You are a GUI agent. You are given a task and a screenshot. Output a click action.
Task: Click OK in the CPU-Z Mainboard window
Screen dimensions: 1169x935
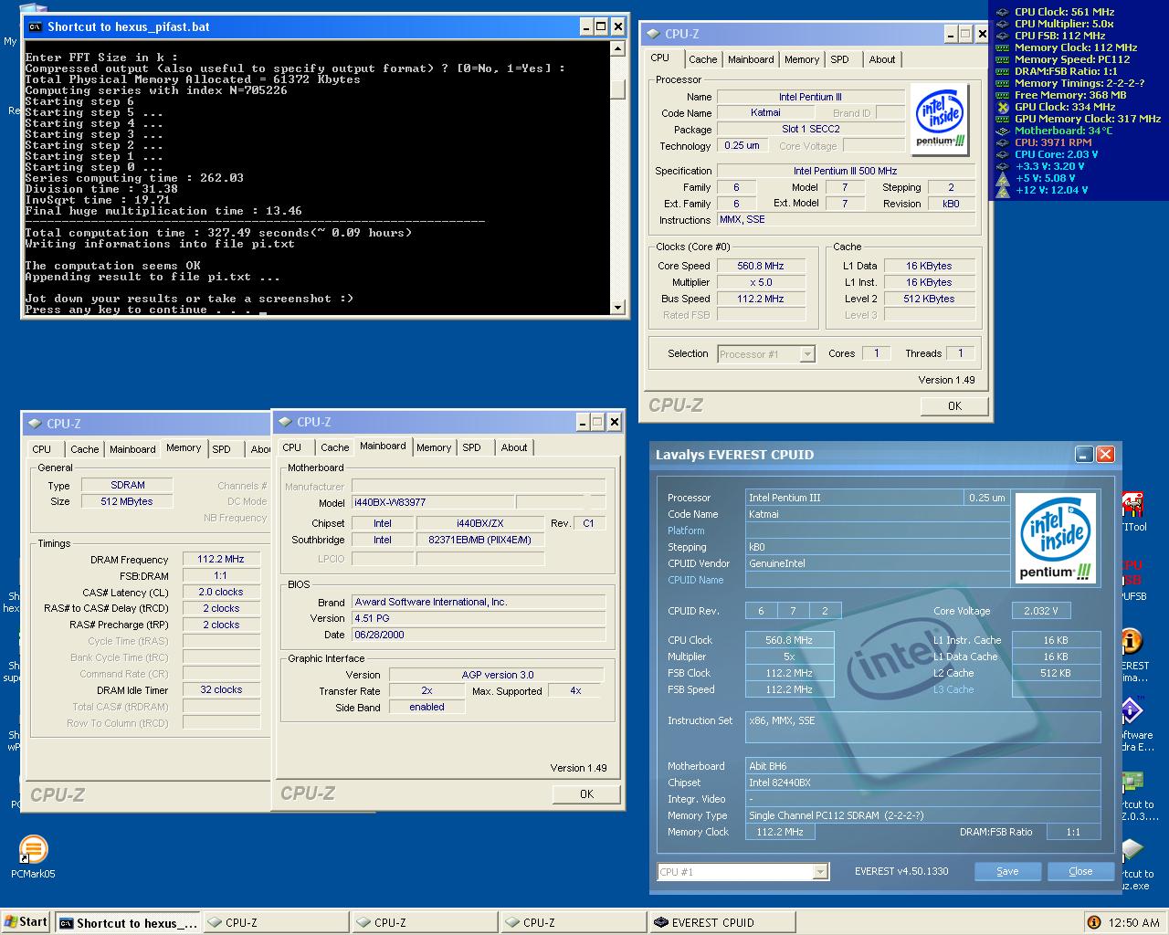(x=587, y=794)
